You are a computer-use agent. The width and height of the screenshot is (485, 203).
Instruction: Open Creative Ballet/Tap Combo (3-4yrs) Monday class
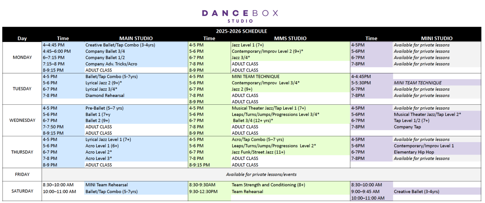[x=120, y=45]
